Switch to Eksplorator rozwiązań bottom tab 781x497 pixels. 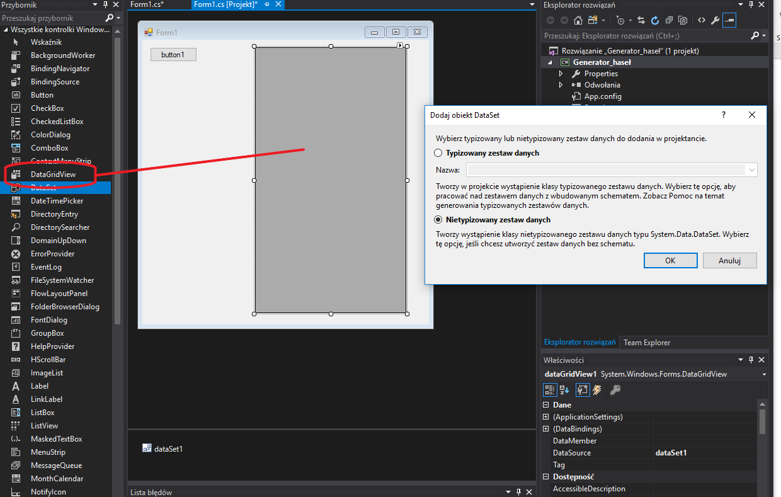pos(580,343)
